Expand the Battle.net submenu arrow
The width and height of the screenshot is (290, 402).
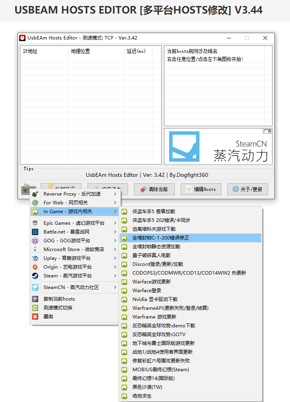click(115, 232)
